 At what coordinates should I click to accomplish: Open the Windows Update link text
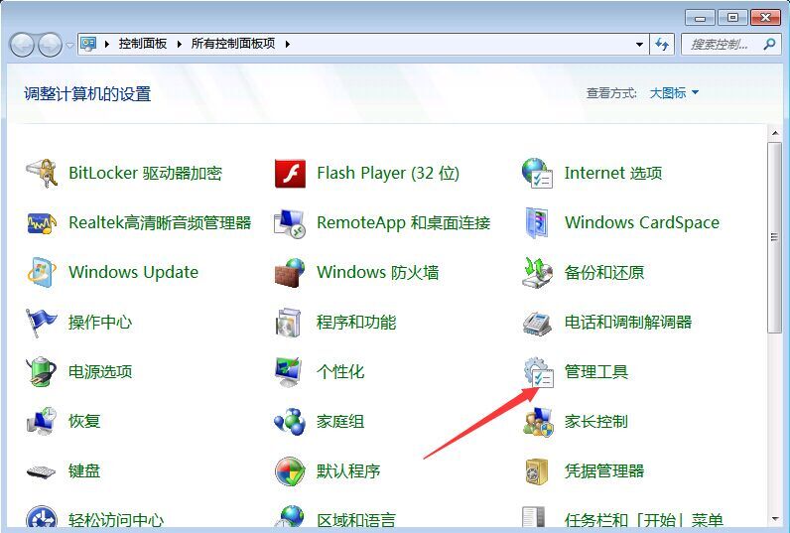point(134,273)
